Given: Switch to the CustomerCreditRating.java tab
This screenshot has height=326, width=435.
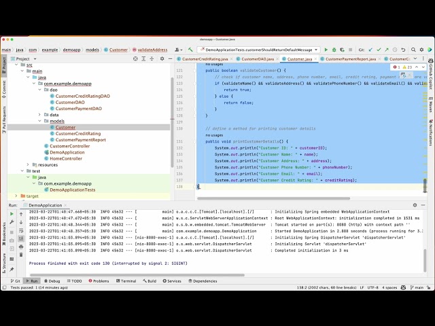Looking at the screenshot, I should click(205, 59).
